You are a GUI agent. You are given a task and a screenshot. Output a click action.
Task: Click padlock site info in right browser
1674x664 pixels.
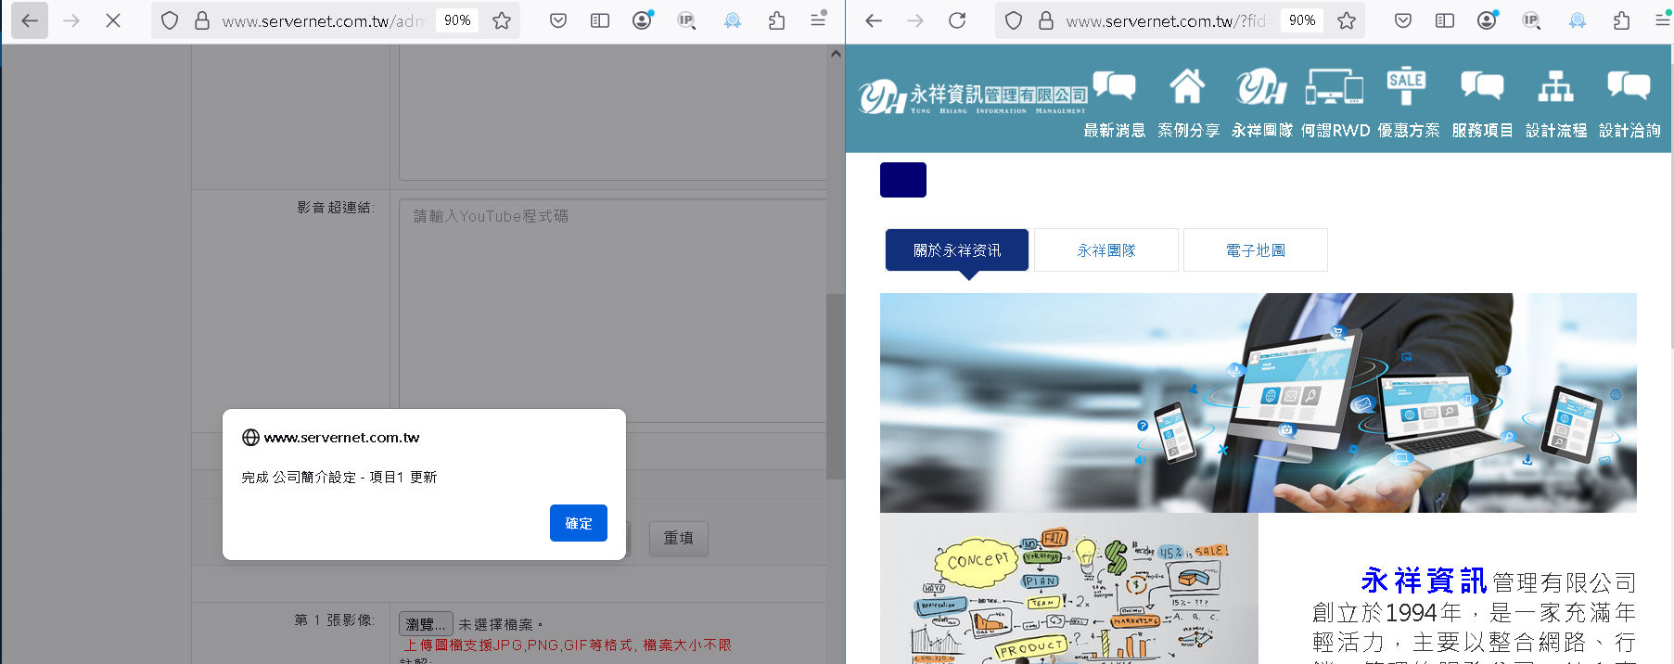(x=1046, y=20)
